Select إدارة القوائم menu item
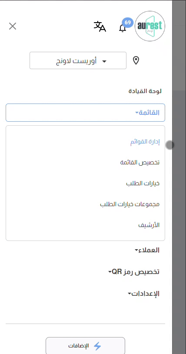The image size is (186, 354). 145,142
